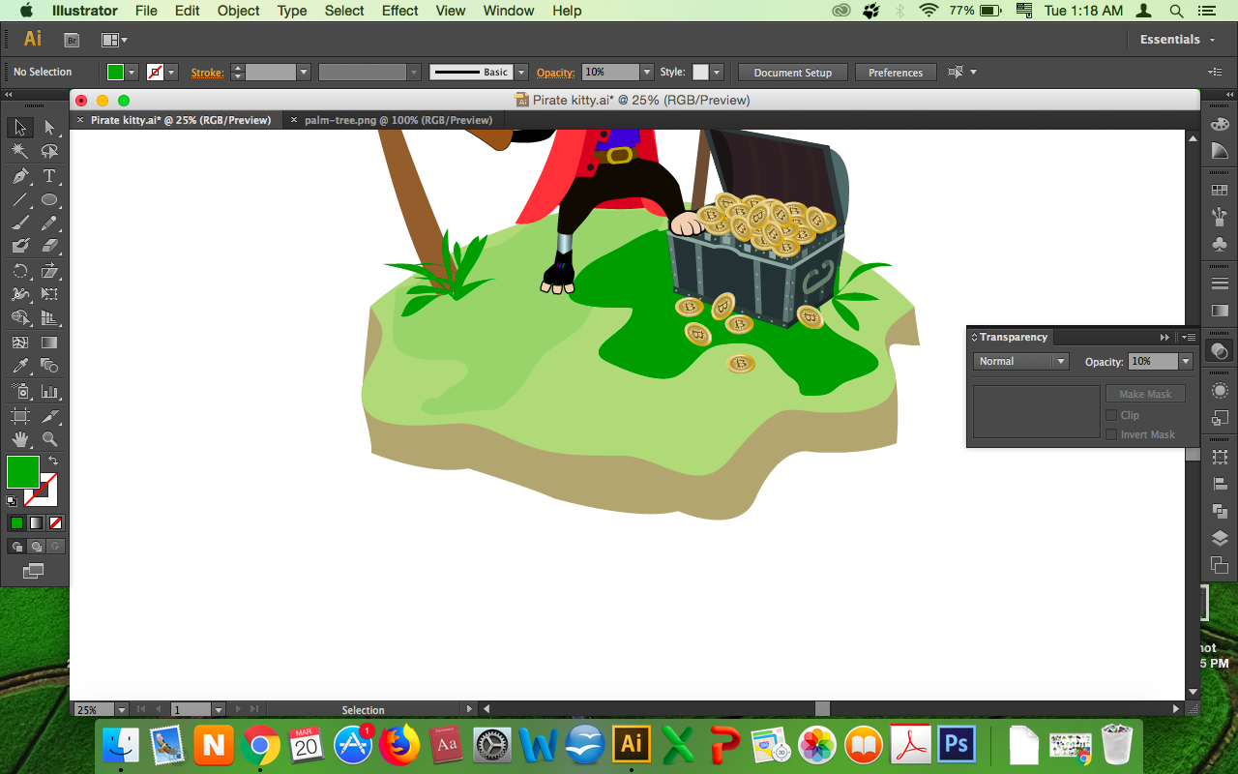Open the artboard number dropdown

point(219,709)
